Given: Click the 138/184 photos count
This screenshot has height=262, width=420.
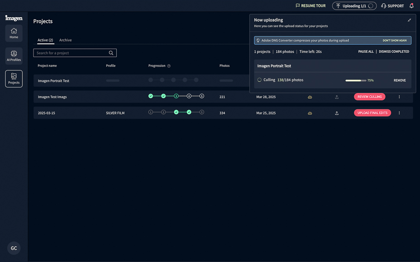Looking at the screenshot, I should pos(290,80).
